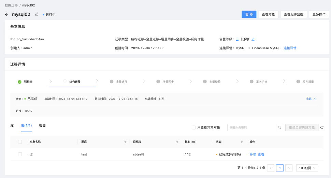This screenshot has height=178, width=331.
Task: Click the 全量迁移 step circle
Action: (112, 82)
